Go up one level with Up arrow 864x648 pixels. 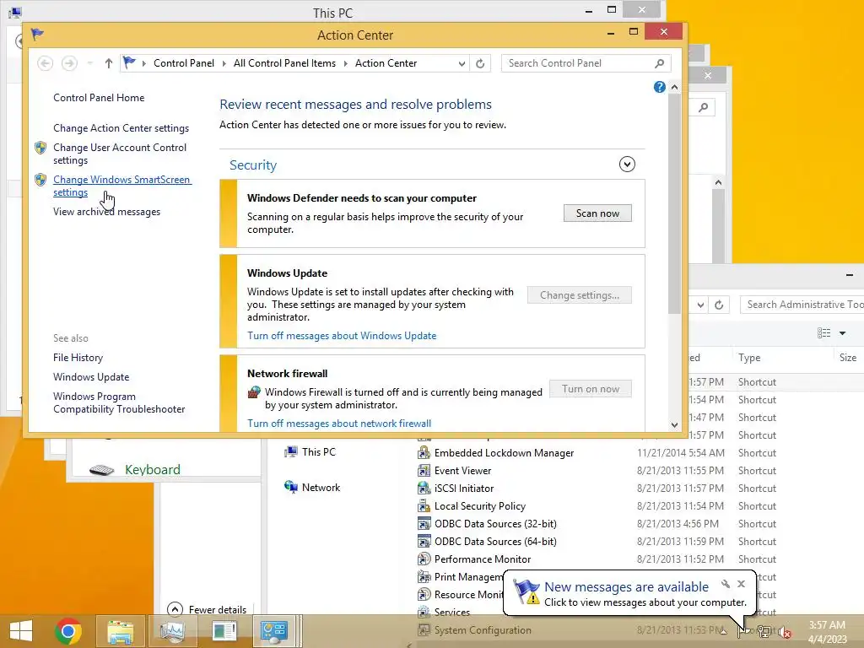[109, 63]
